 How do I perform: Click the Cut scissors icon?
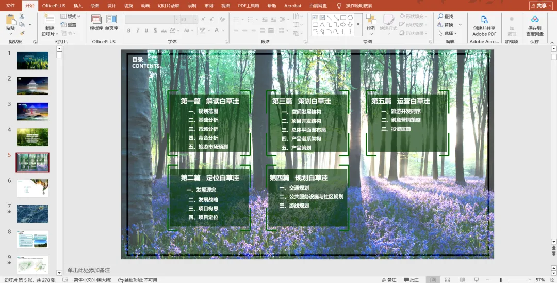click(x=22, y=17)
